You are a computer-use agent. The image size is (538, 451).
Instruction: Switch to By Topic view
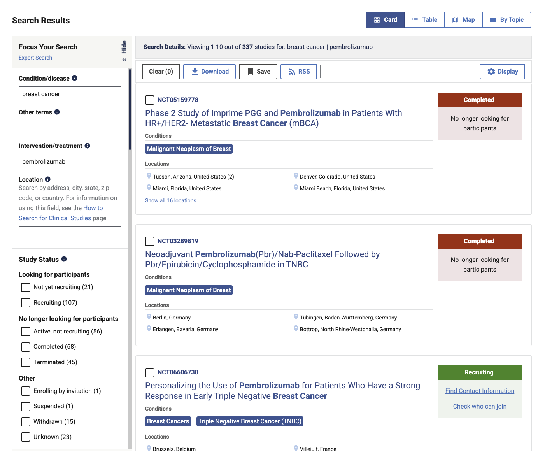pyautogui.click(x=507, y=20)
